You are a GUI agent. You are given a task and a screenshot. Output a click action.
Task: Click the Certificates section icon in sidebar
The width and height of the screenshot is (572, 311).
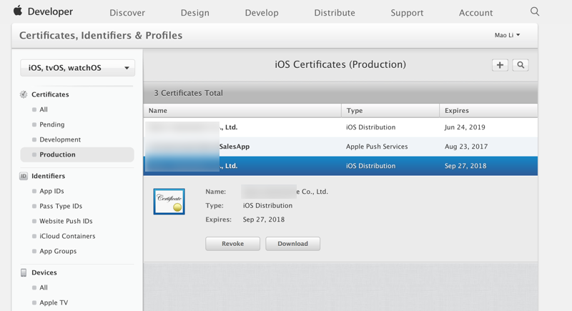pos(24,94)
